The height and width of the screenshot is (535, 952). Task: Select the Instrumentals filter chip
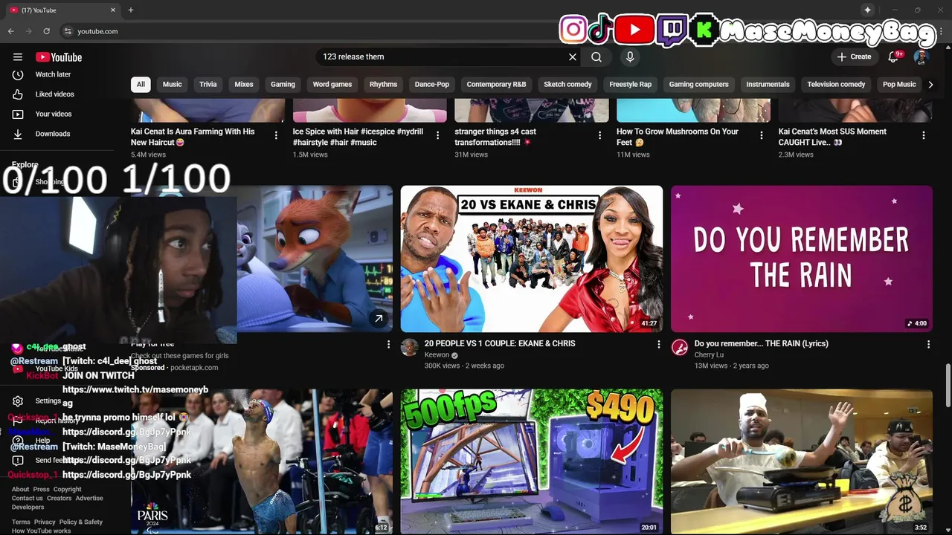pos(768,85)
